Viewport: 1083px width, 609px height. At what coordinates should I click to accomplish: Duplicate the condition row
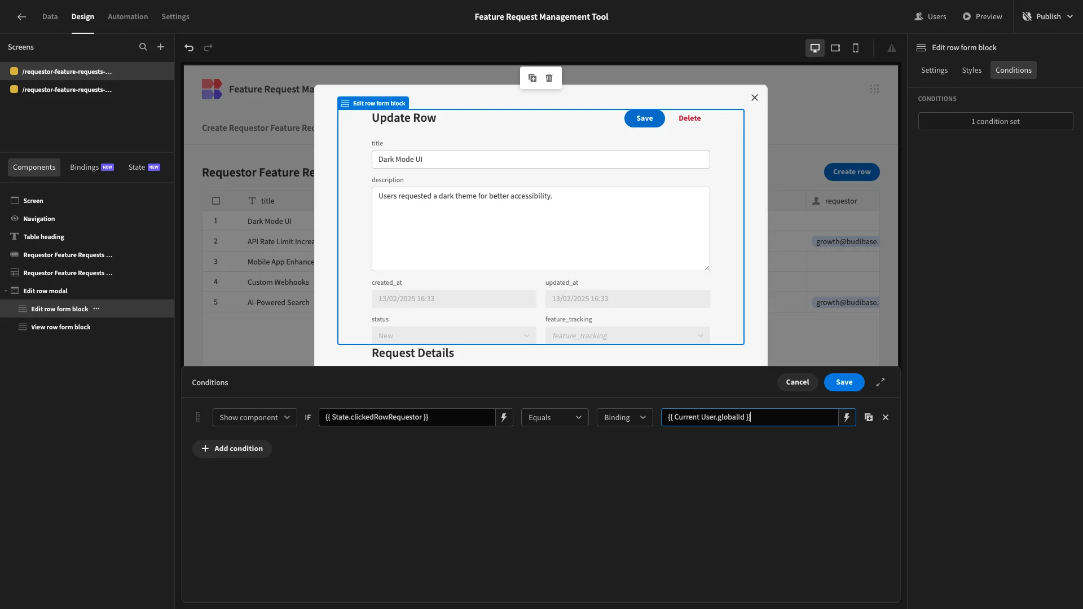[869, 417]
